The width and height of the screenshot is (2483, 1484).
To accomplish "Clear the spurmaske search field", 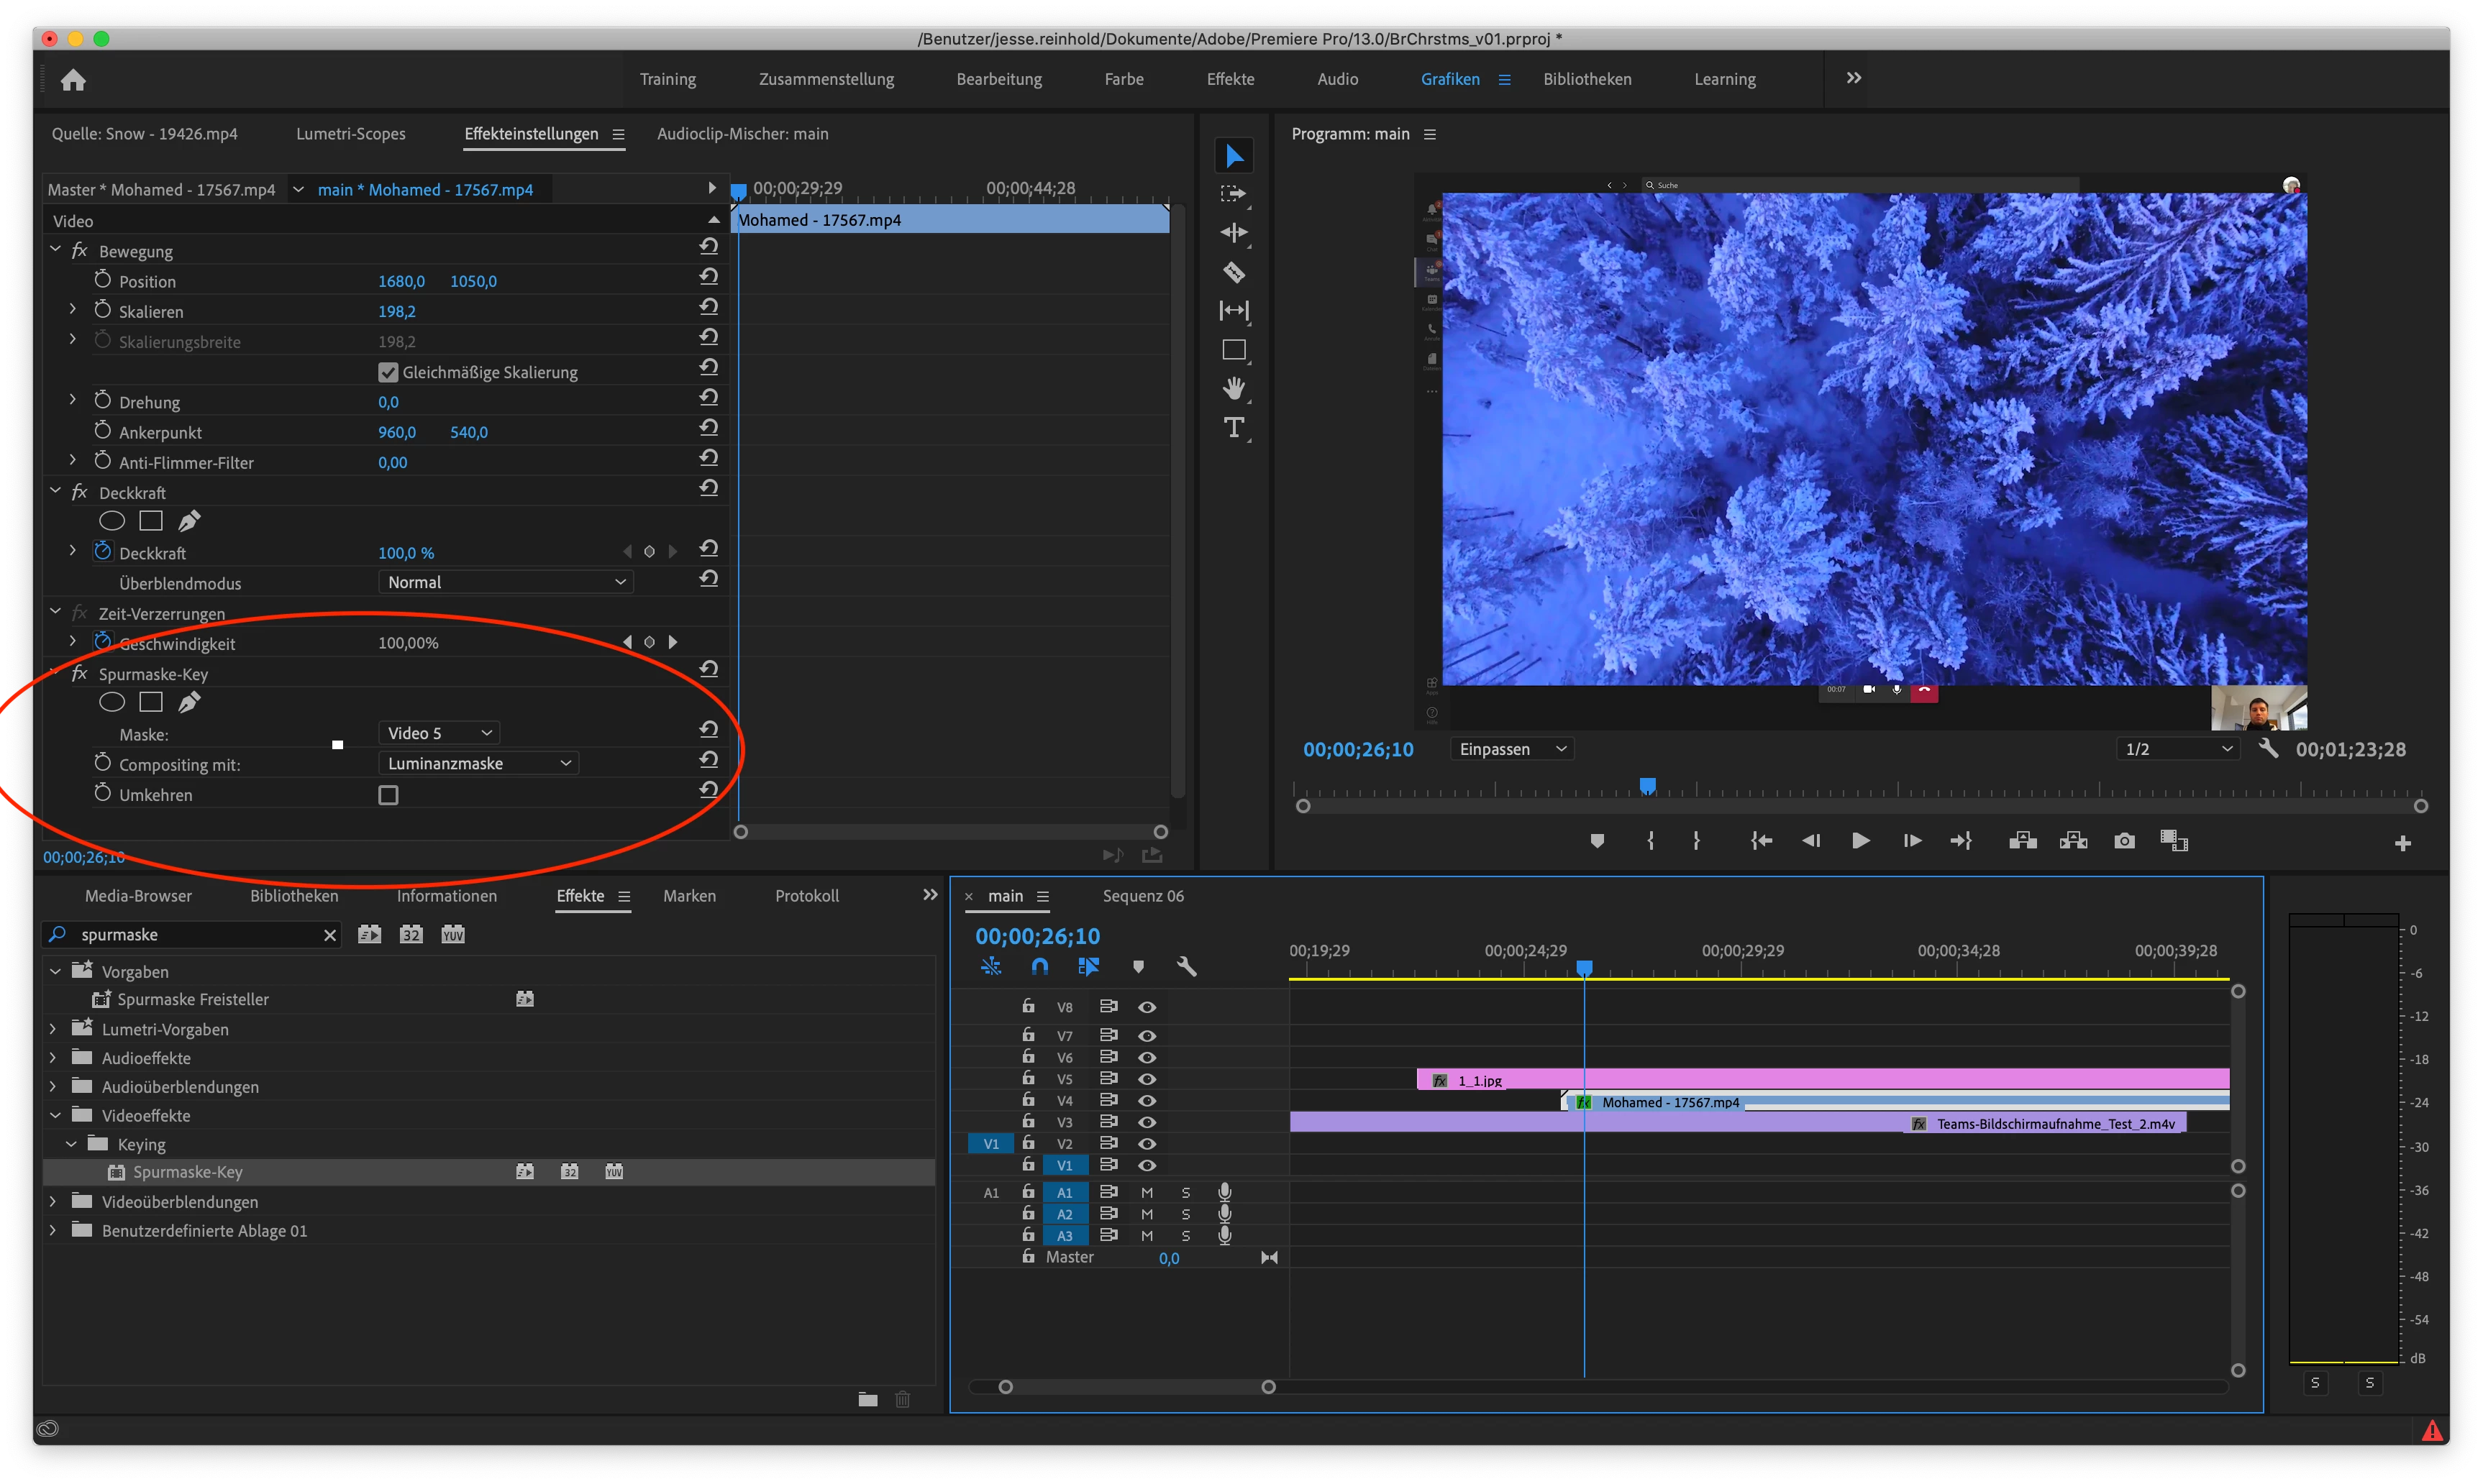I will click(329, 935).
